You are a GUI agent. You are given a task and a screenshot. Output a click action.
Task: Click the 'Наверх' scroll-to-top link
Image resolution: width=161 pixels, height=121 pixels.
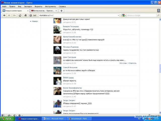point(35,21)
